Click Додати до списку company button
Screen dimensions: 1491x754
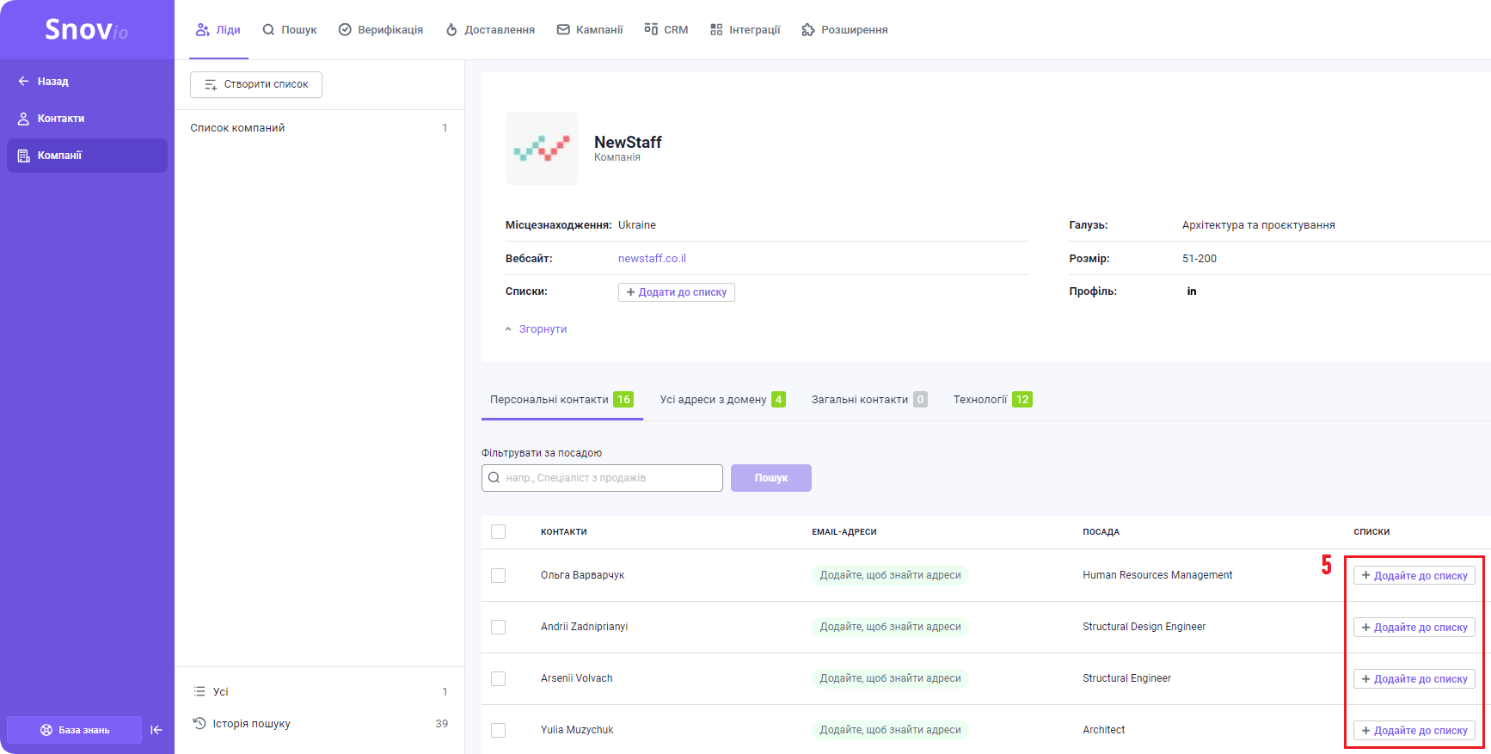pos(677,292)
